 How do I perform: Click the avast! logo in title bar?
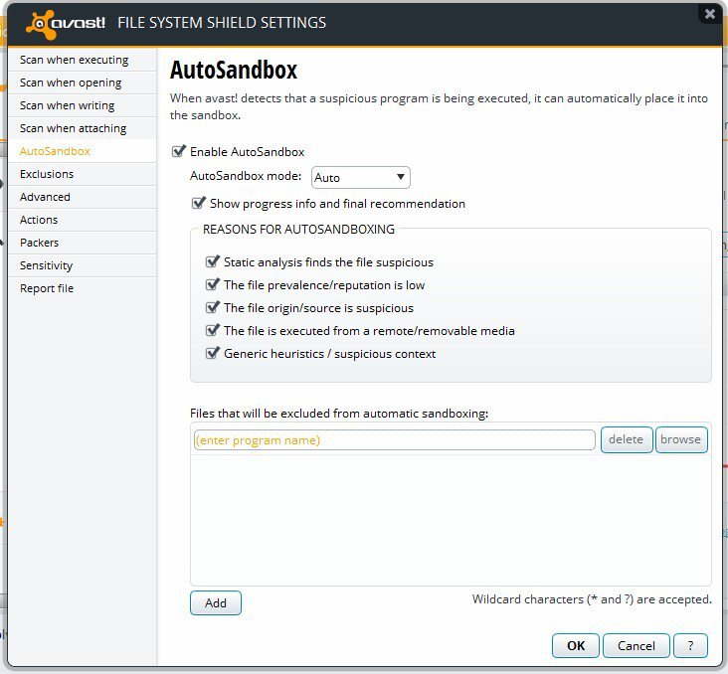pos(66,24)
